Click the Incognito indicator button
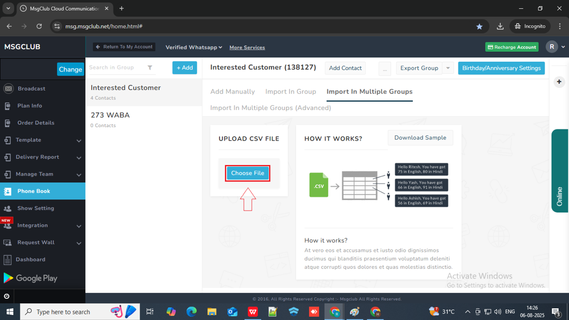569x320 pixels. pyautogui.click(x=530, y=26)
